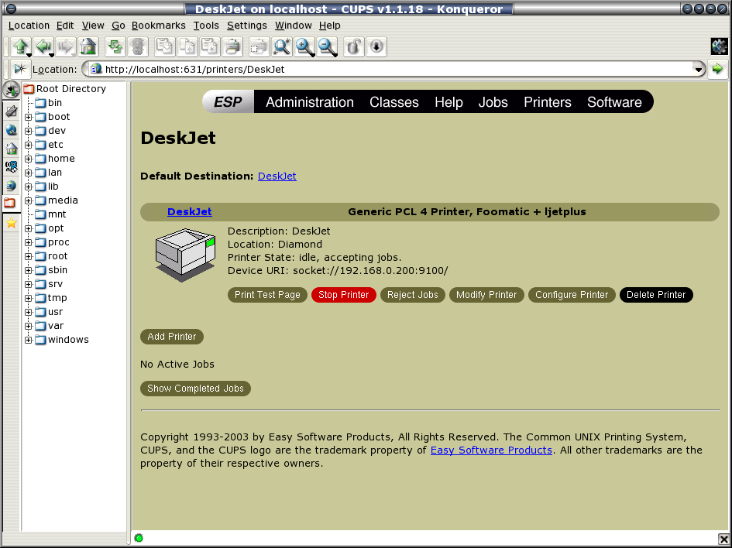732x548 pixels.
Task: Decrease font size with the minus magnifier
Action: [327, 46]
